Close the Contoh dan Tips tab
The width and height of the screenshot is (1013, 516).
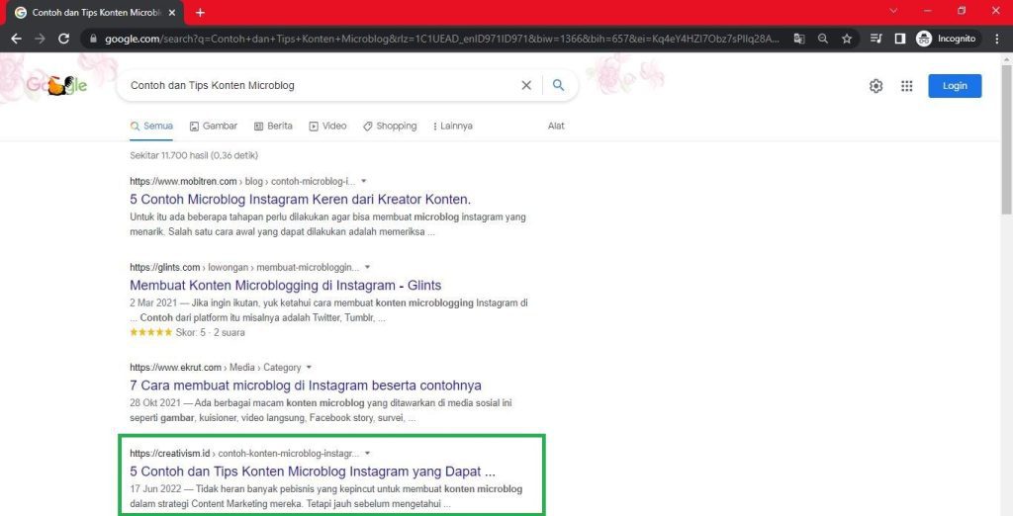[x=171, y=12]
